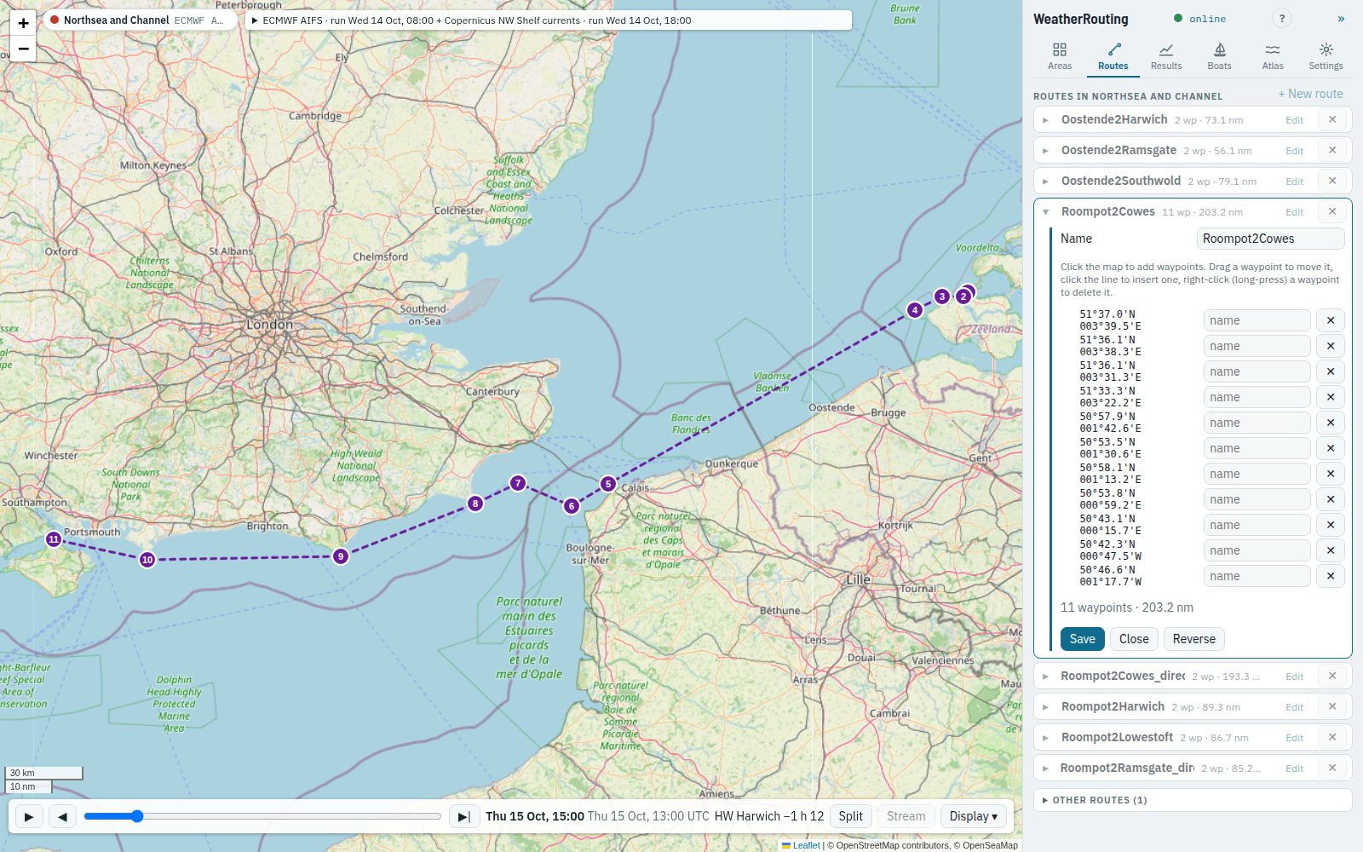
Task: Select the Northsea and Channel area chip
Action: tap(142, 20)
